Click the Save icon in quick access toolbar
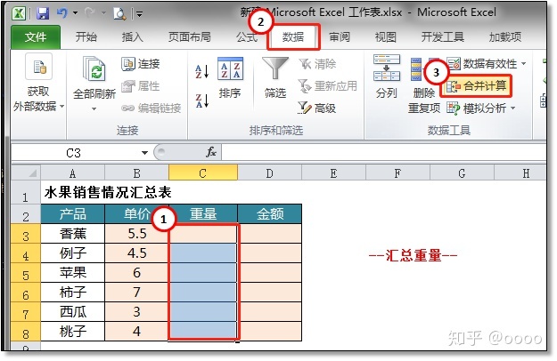The width and height of the screenshot is (557, 361). point(43,13)
